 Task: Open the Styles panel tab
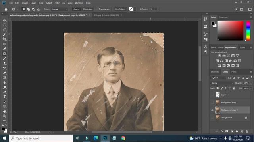coord(242,47)
